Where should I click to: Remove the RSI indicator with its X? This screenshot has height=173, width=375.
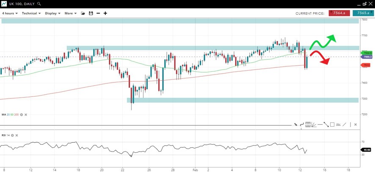[17, 136]
